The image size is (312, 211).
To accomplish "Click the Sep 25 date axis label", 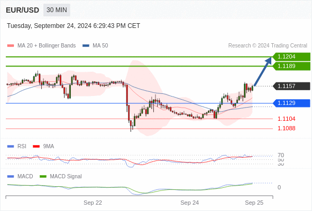I will (254, 203).
